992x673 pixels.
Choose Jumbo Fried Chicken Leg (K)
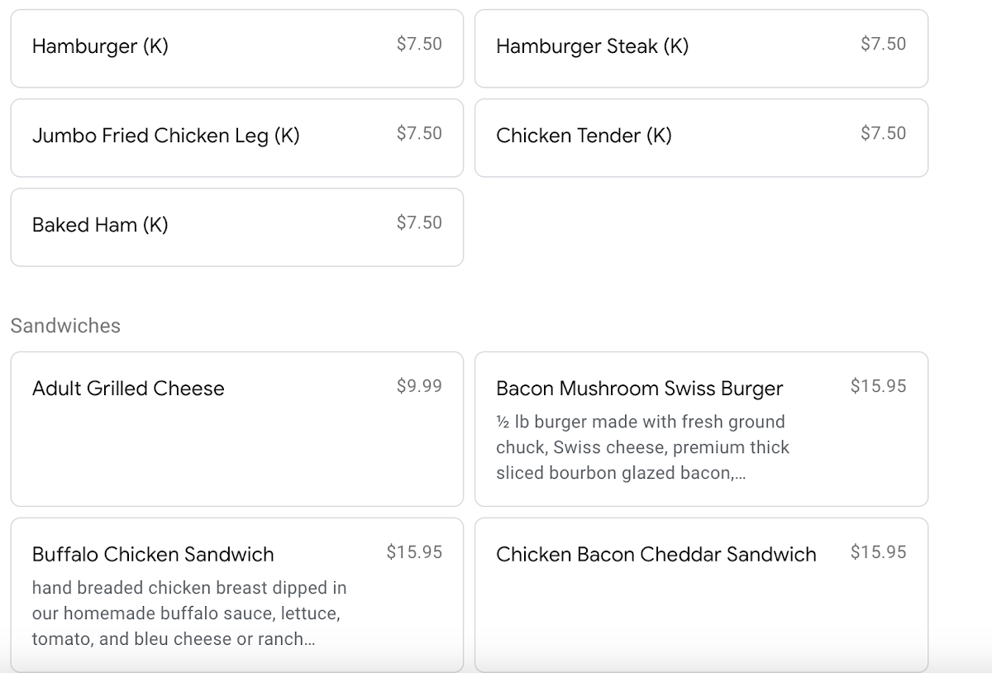pyautogui.click(x=236, y=137)
